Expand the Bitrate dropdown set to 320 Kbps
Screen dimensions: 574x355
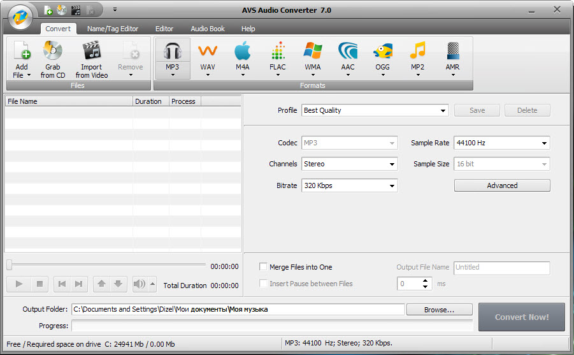pyautogui.click(x=349, y=185)
